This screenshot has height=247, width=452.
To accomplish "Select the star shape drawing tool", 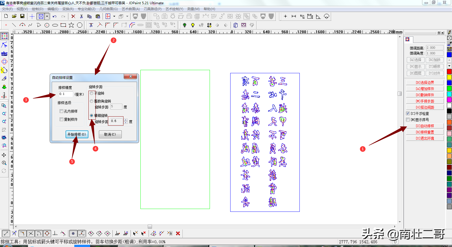I will [x=71, y=25].
